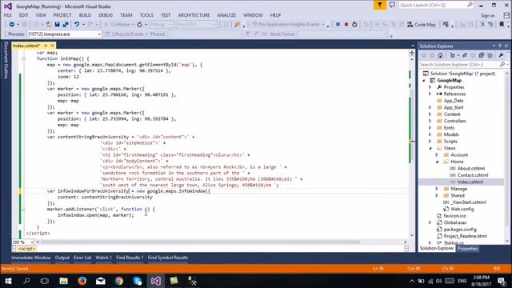Open Sticky Notes from the taskbar

[x=174, y=281]
